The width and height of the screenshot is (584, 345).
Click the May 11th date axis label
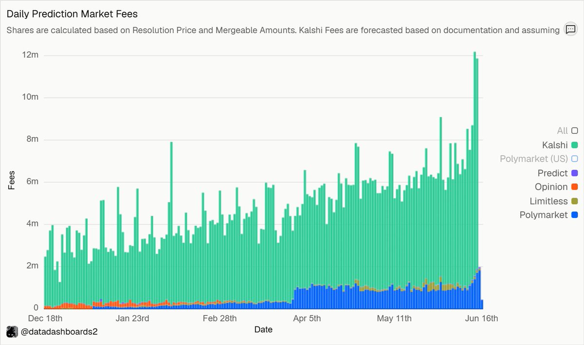click(x=394, y=319)
